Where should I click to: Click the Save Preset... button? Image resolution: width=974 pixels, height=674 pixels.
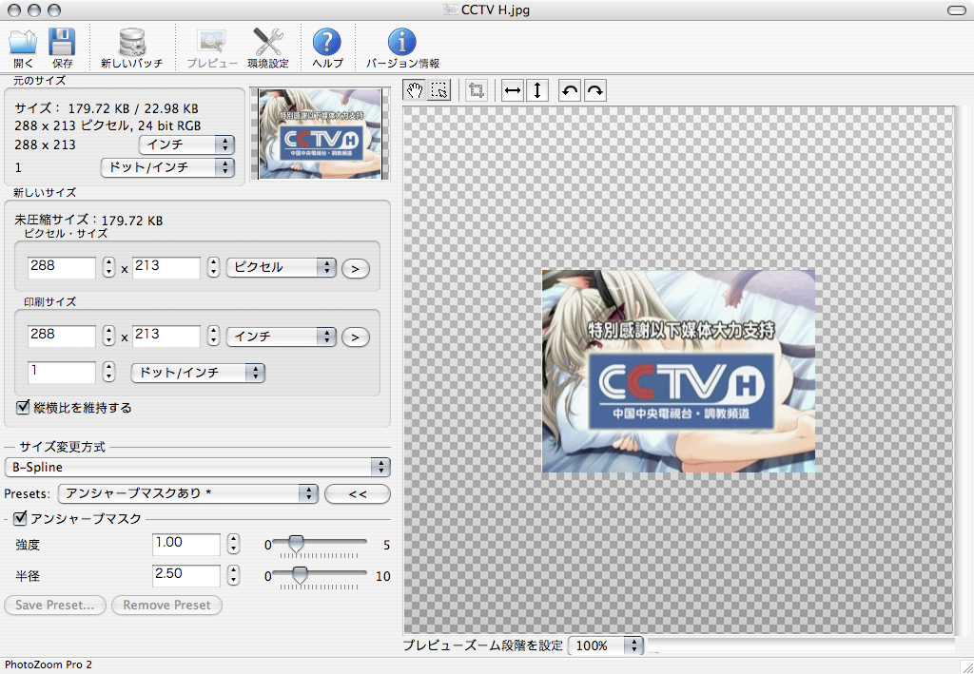tap(54, 606)
